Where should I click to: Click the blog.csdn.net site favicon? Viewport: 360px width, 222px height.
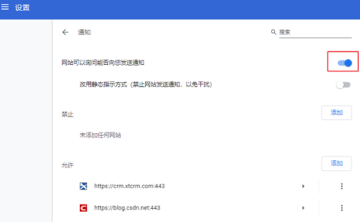click(x=83, y=208)
